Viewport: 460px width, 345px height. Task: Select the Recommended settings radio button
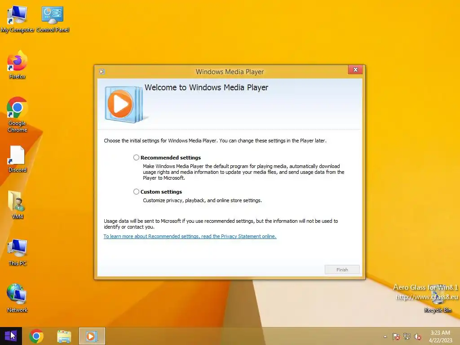point(136,158)
